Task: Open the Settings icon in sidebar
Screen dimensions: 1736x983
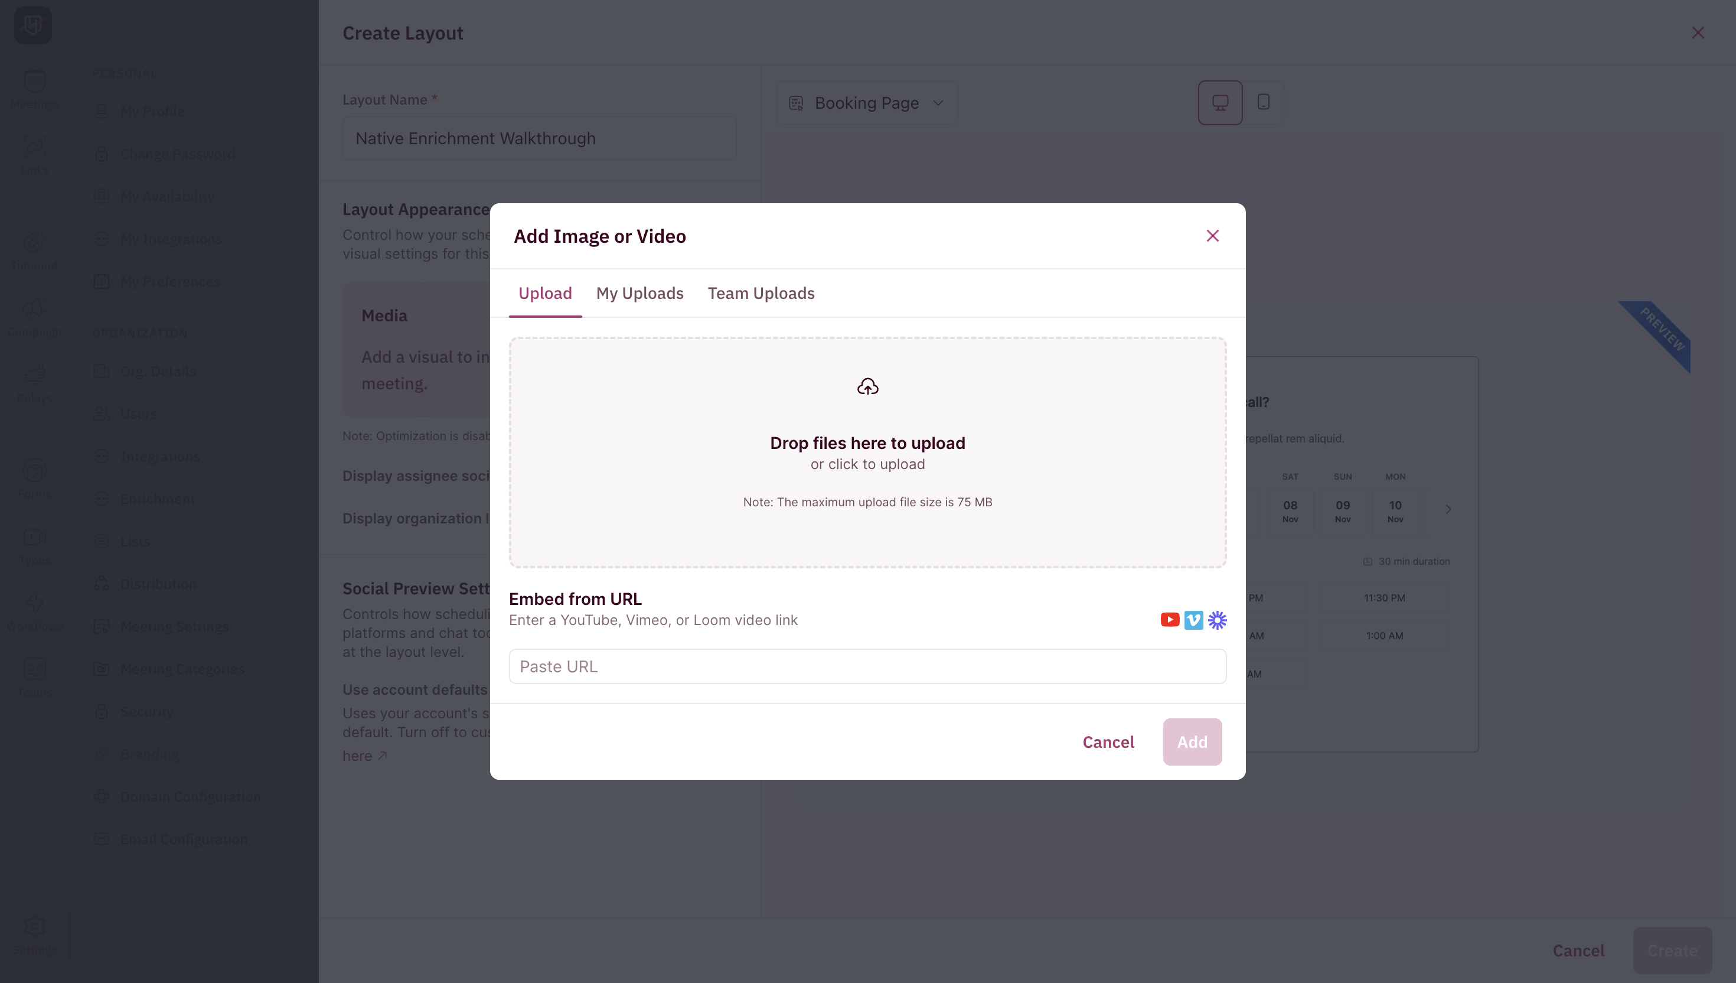Action: (34, 926)
